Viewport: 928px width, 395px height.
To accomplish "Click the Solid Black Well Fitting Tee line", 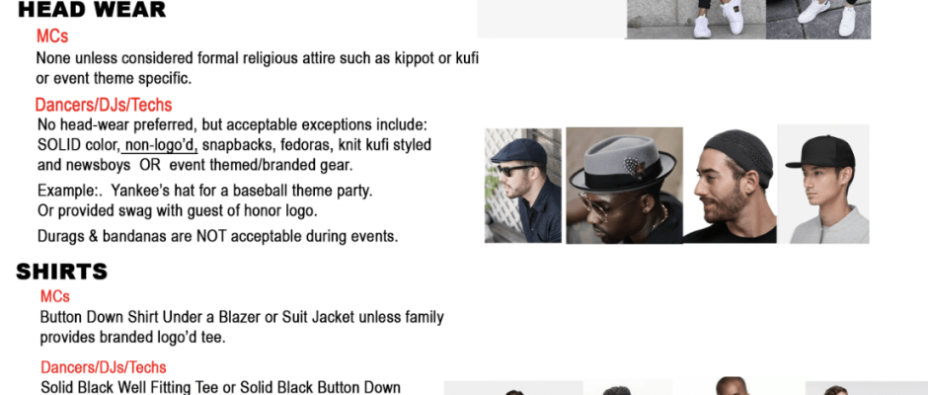I will click(x=220, y=388).
